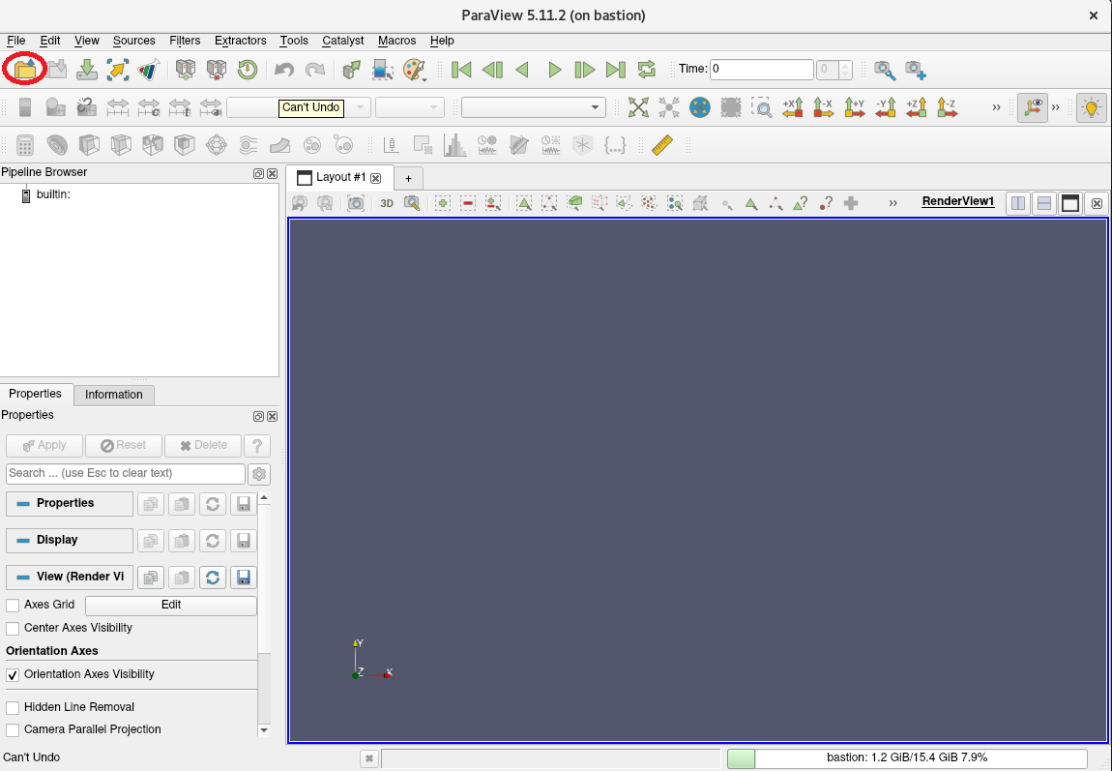Click the Edit button for Axes Grid

(171, 605)
